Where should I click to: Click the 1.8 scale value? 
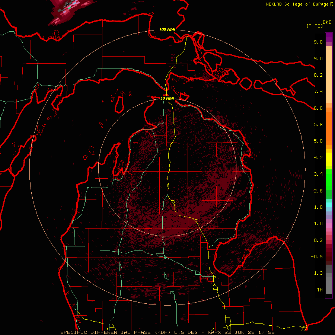pyautogui.click(x=318, y=207)
